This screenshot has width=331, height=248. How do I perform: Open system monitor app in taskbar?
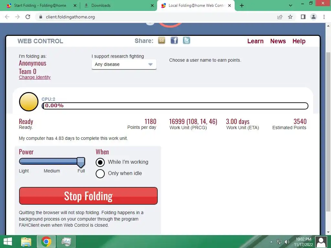(x=66, y=242)
